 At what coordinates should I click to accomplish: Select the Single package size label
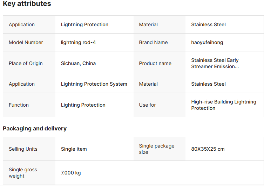[156, 149]
